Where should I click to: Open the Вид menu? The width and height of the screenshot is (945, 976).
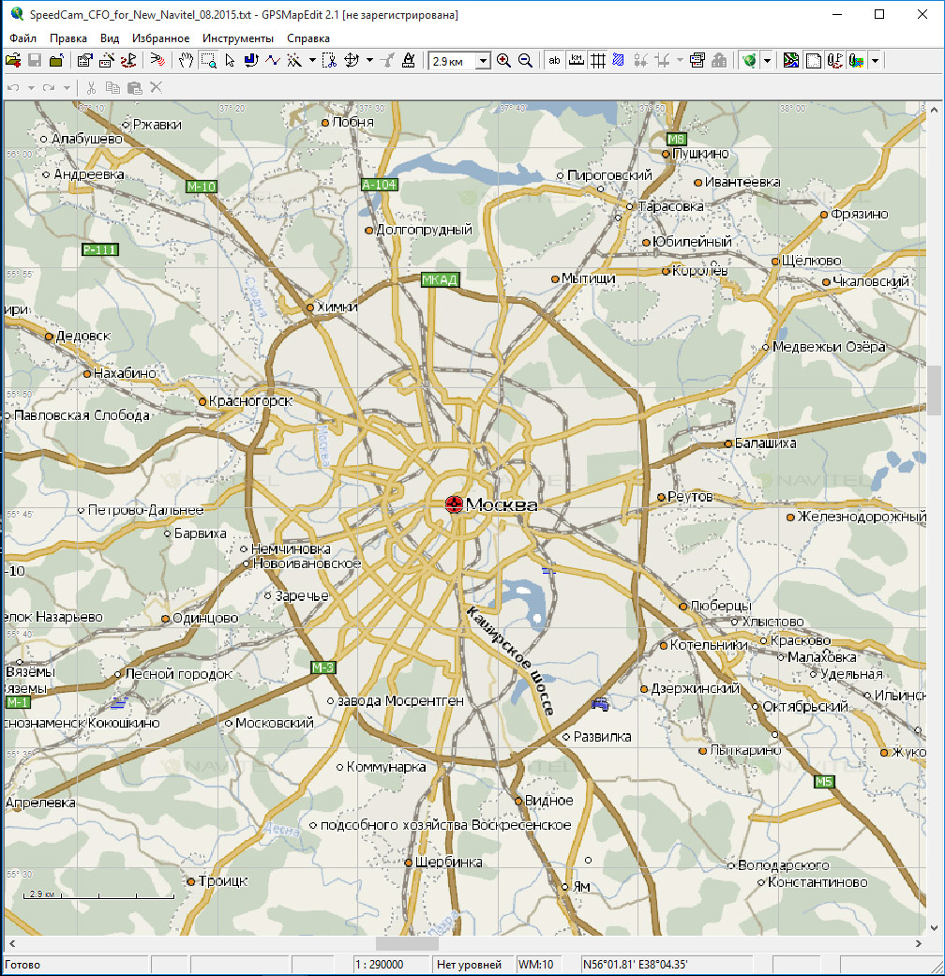(x=110, y=38)
